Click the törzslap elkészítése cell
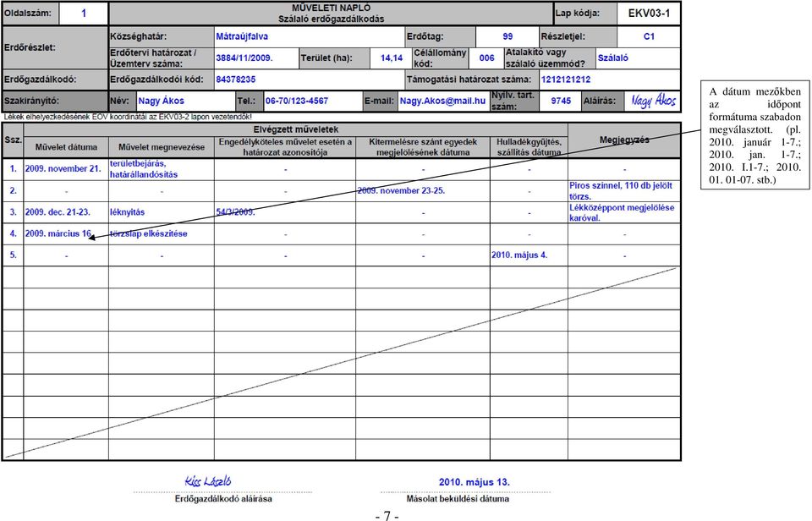This screenshot has width=812, height=521. click(161, 233)
